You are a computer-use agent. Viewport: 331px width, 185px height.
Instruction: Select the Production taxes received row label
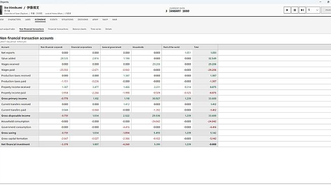coord(16,76)
